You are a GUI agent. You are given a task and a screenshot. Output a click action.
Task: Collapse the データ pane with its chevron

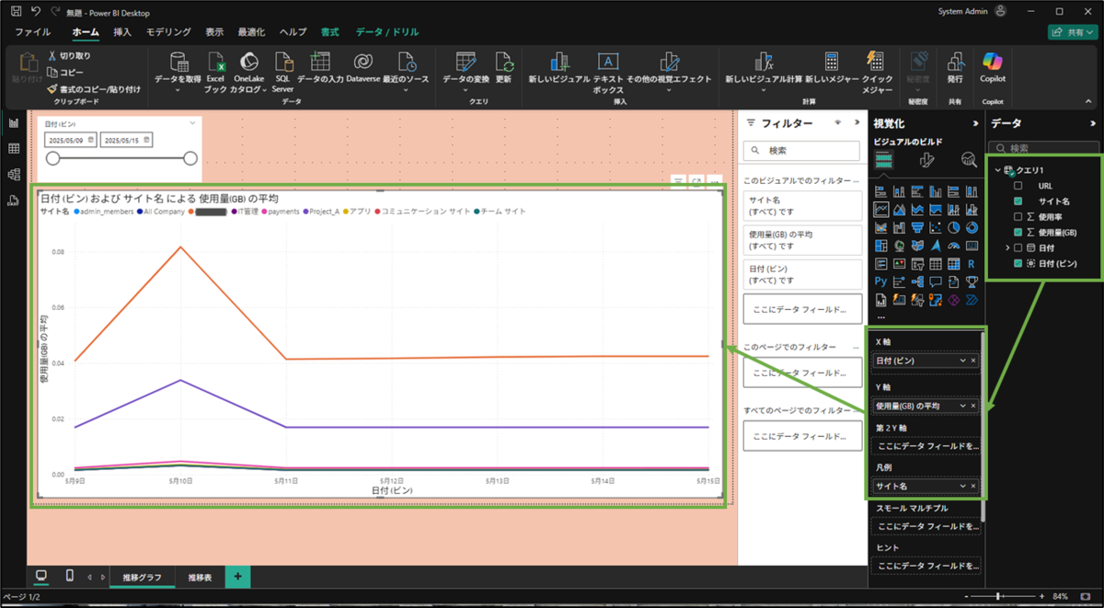click(1092, 123)
